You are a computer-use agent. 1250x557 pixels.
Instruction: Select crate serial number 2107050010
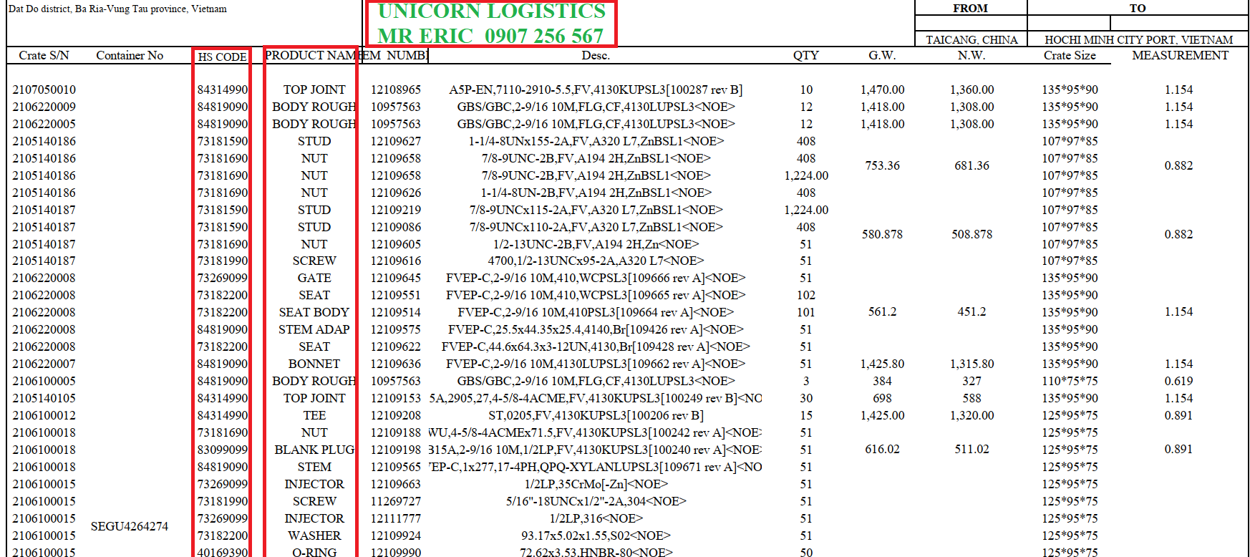pyautogui.click(x=44, y=89)
